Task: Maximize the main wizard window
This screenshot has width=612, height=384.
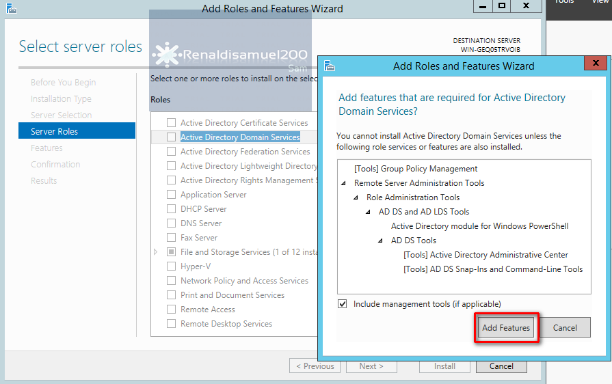Action: pos(502,6)
